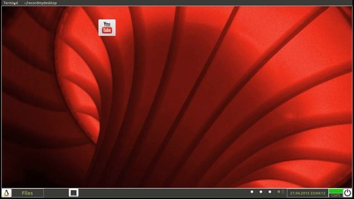Click the Files button in the panel
The height and width of the screenshot is (199, 354).
[x=28, y=193]
